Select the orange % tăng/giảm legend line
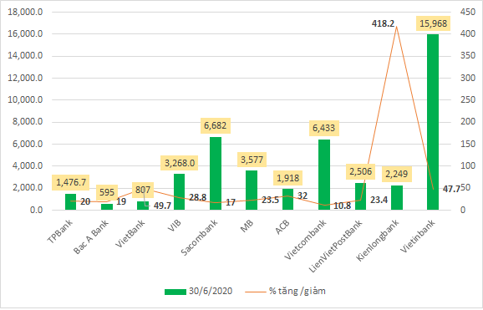483x310 pixels. pyautogui.click(x=256, y=292)
